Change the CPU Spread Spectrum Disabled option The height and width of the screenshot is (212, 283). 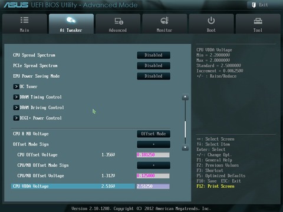click(153, 55)
